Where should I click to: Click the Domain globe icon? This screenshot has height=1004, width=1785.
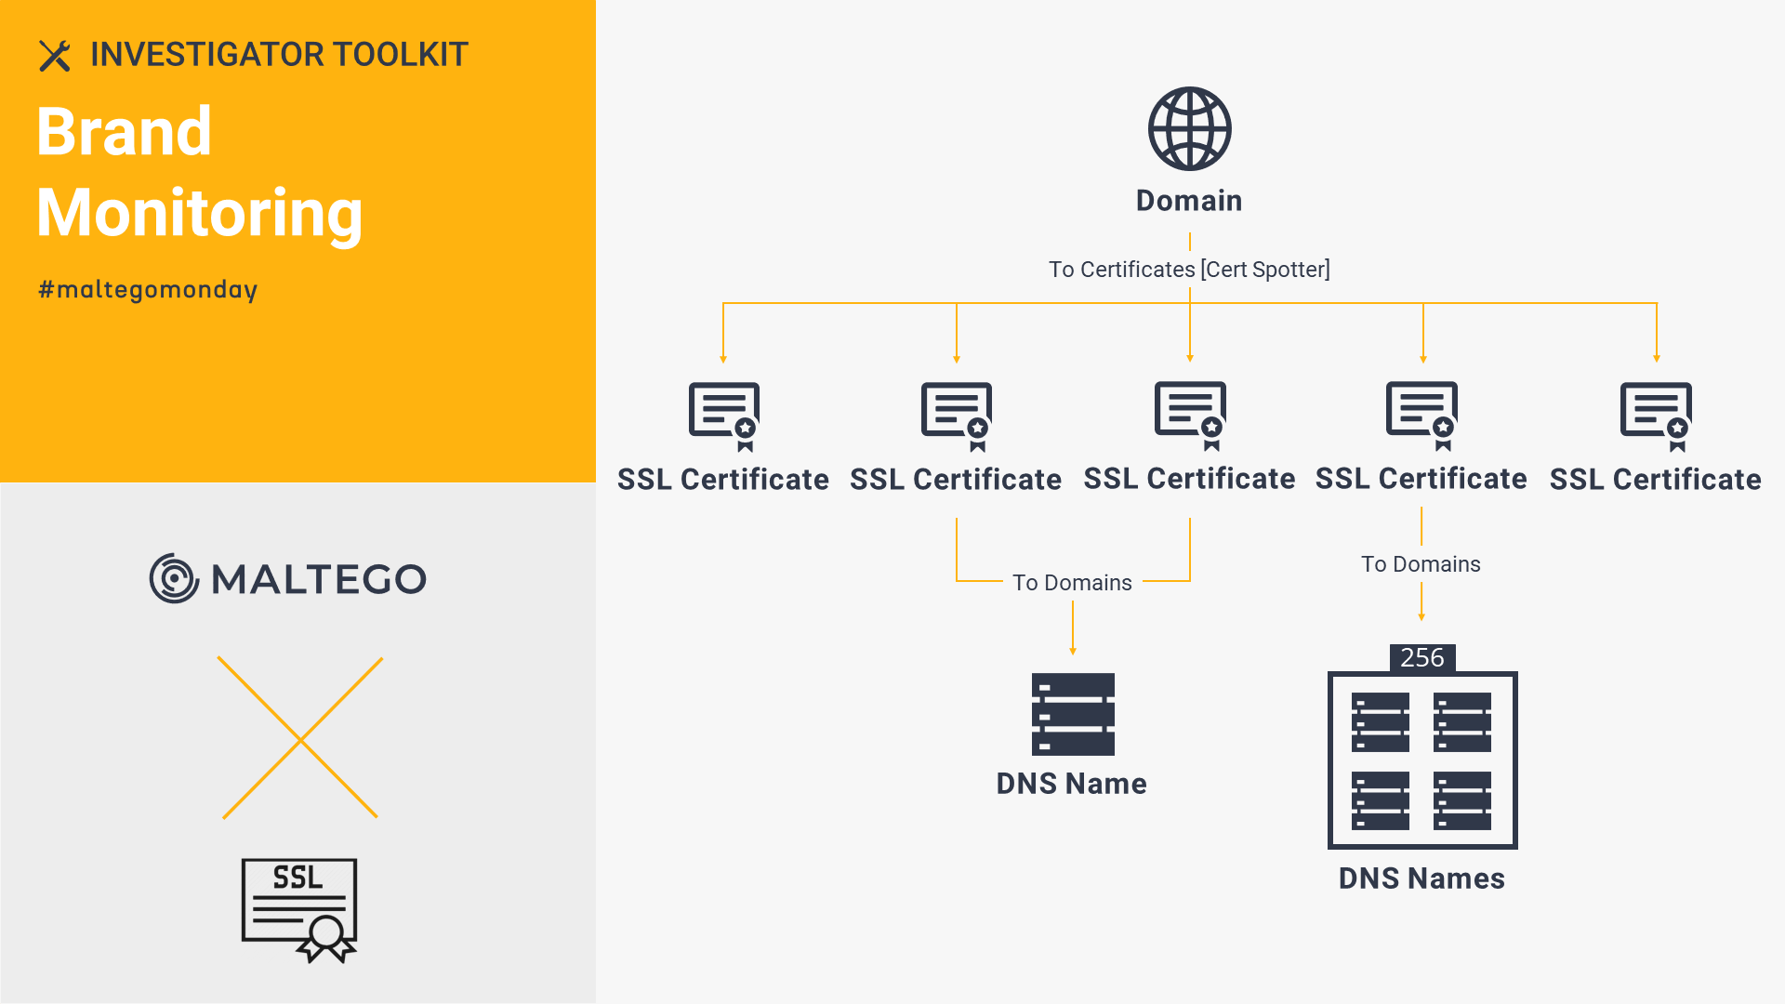point(1189,129)
